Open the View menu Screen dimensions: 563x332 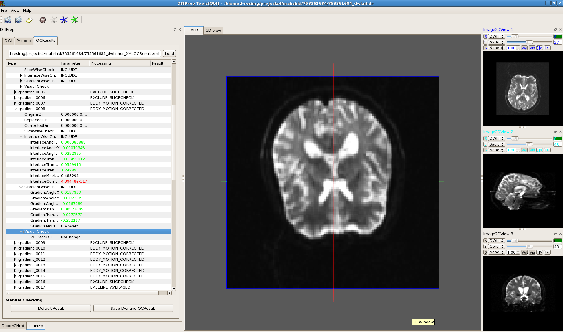(15, 11)
